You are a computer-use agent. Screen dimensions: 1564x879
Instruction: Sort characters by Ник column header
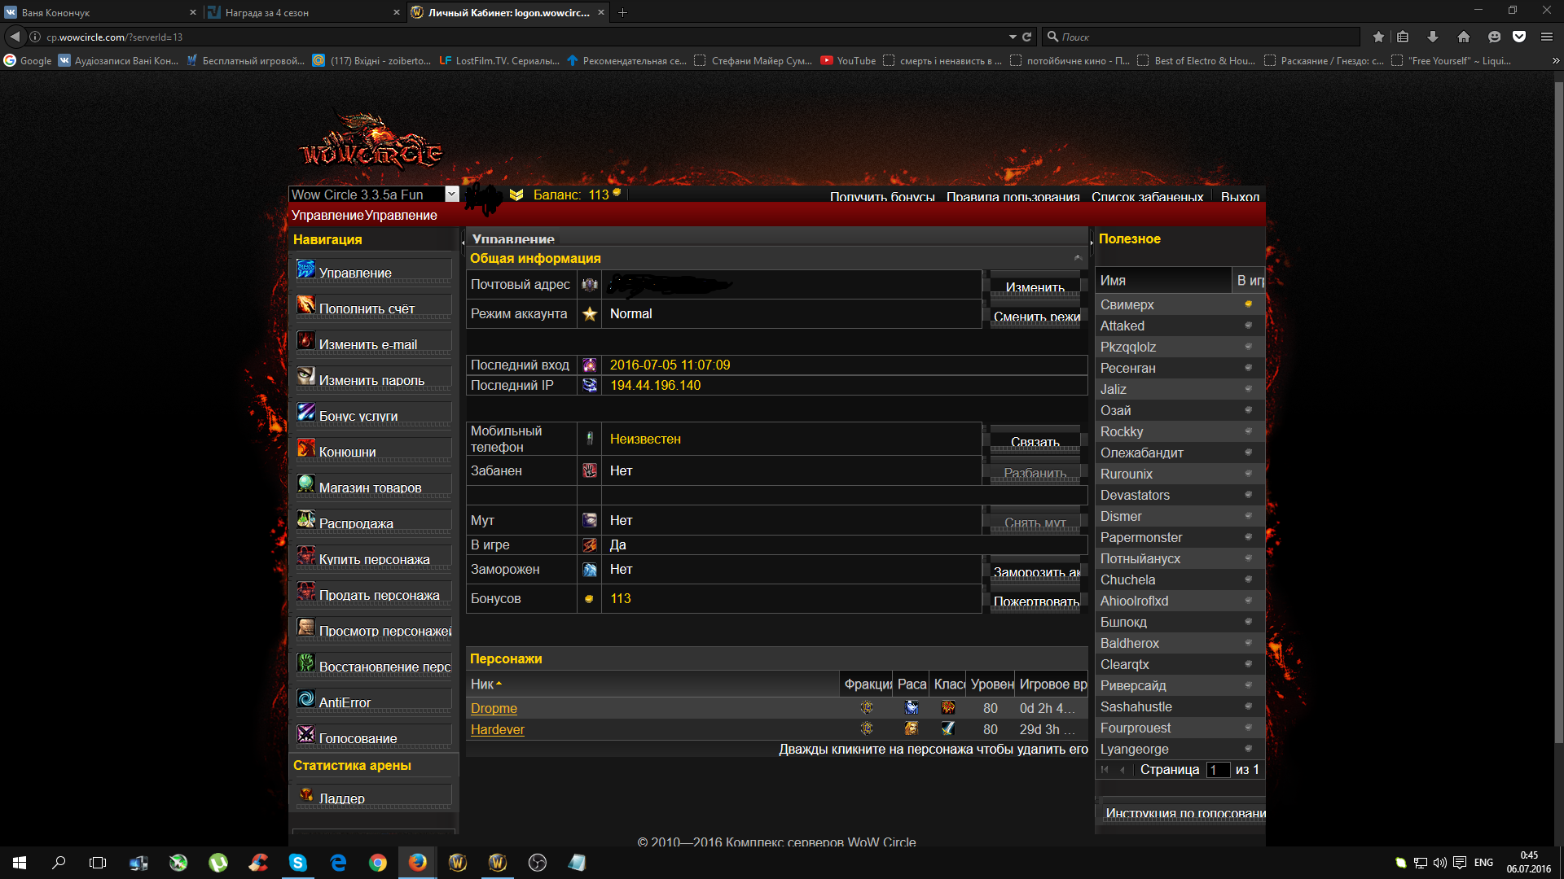coord(483,684)
